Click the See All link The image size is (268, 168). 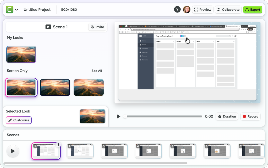point(97,71)
